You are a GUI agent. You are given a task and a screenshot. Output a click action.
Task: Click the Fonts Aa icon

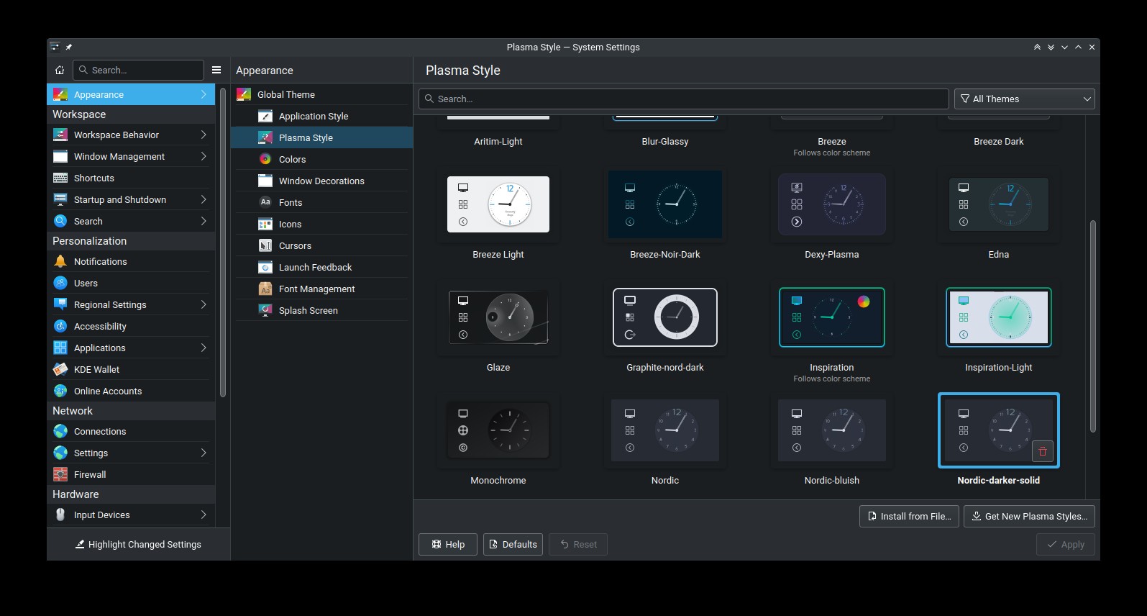coord(265,202)
